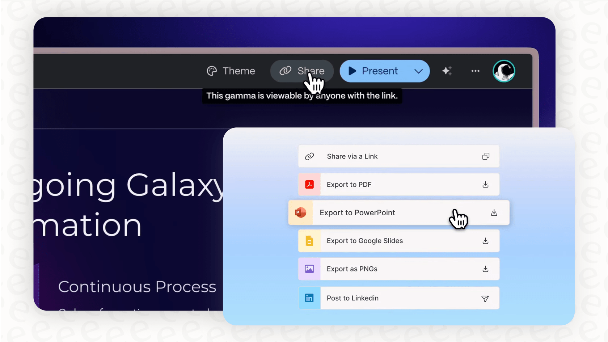Click the red PDF icon
This screenshot has height=342, width=608.
[x=309, y=184]
